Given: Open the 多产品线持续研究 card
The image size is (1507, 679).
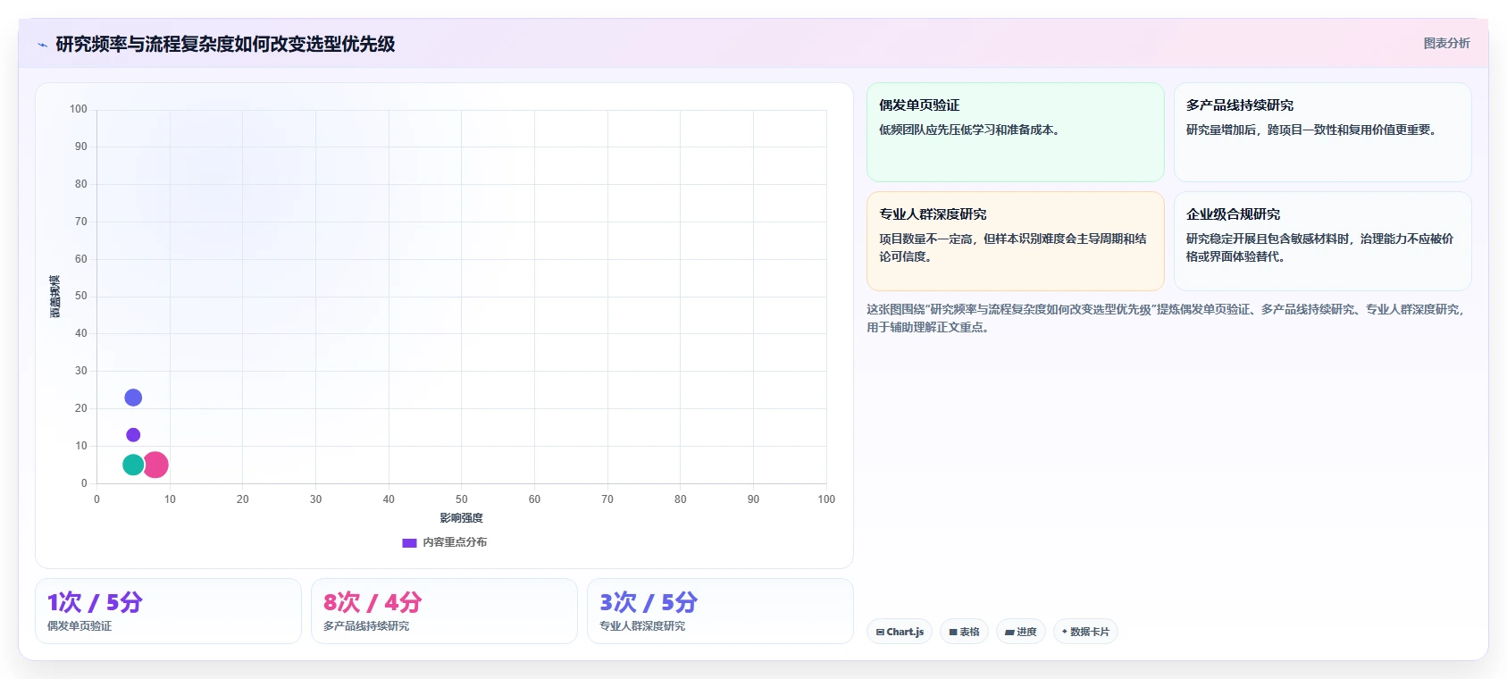Looking at the screenshot, I should [1322, 132].
